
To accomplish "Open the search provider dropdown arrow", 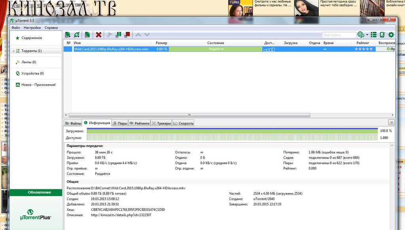I will 367,35.
